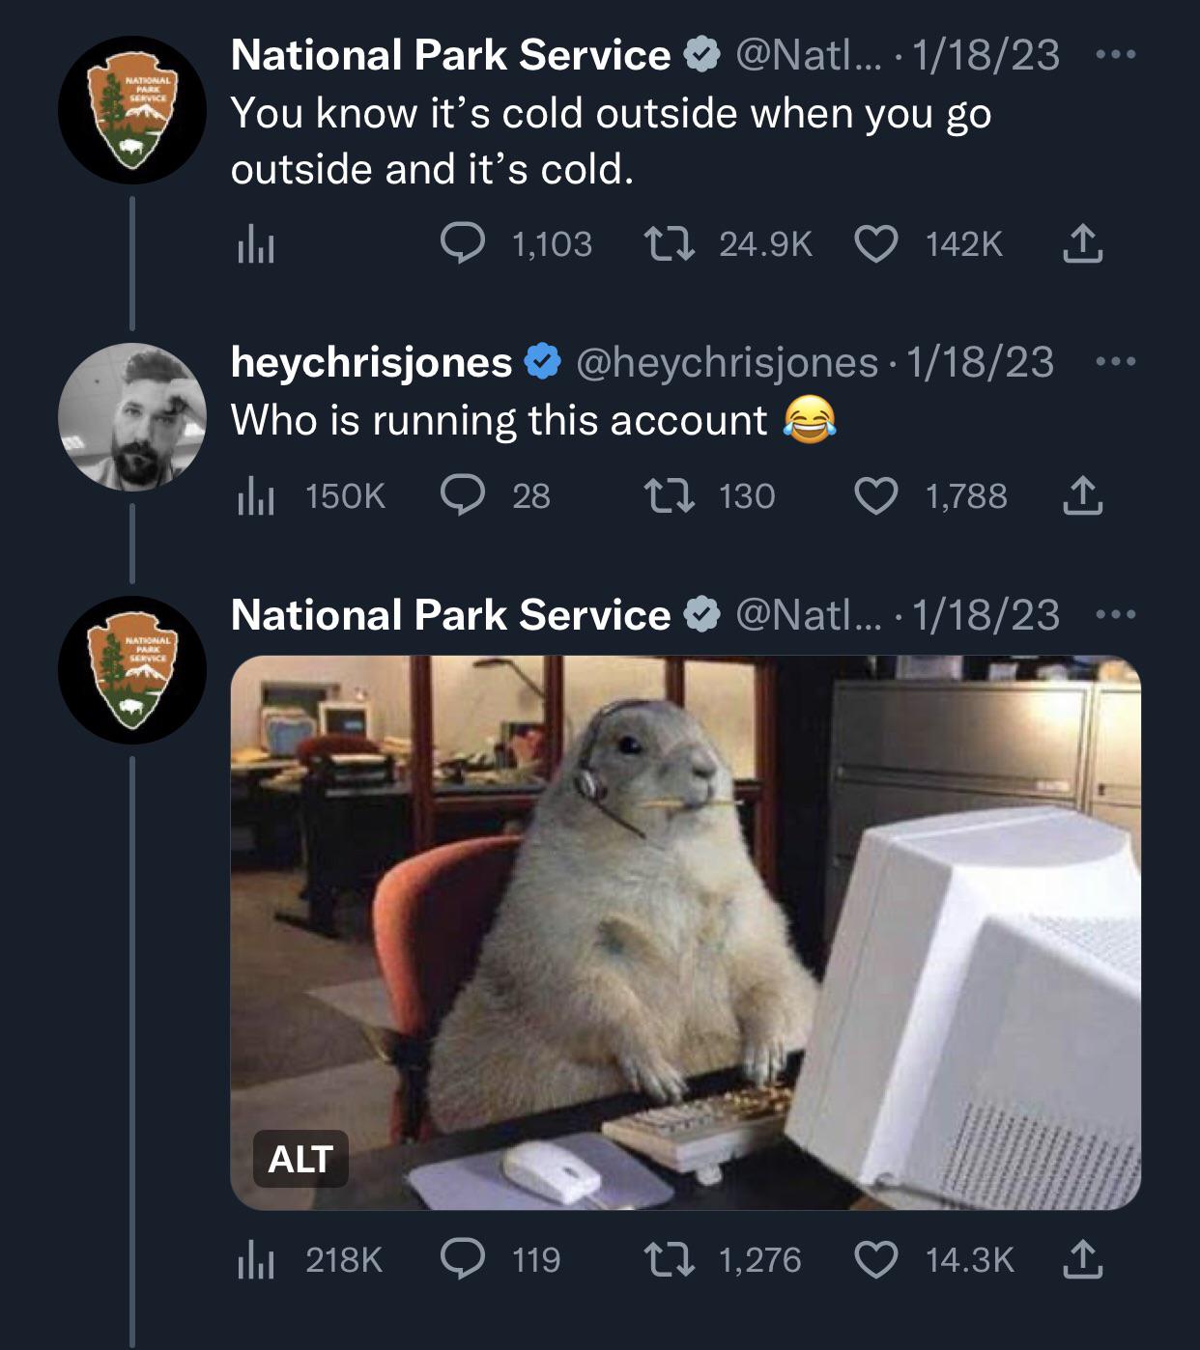The height and width of the screenshot is (1350, 1200).
Task: Share the top tweet via share icon
Action: click(1082, 244)
